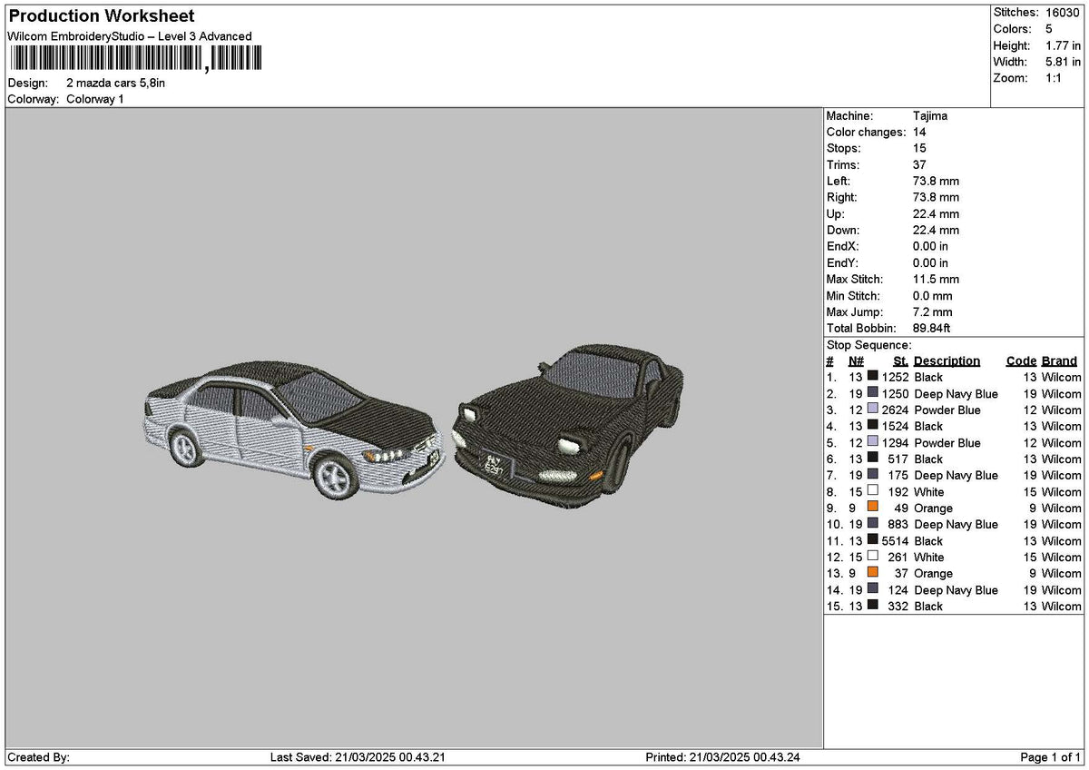This screenshot has height=770, width=1089.
Task: Select the design name '2 mazda cars 5,8in'
Action: pos(114,83)
